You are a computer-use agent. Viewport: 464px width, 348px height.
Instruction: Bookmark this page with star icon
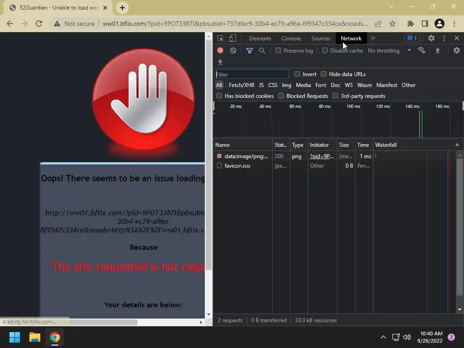pyautogui.click(x=392, y=24)
